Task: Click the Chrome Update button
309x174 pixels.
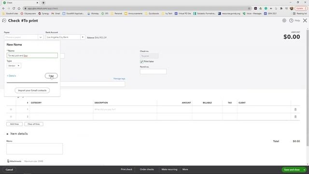Action: pos(300,9)
